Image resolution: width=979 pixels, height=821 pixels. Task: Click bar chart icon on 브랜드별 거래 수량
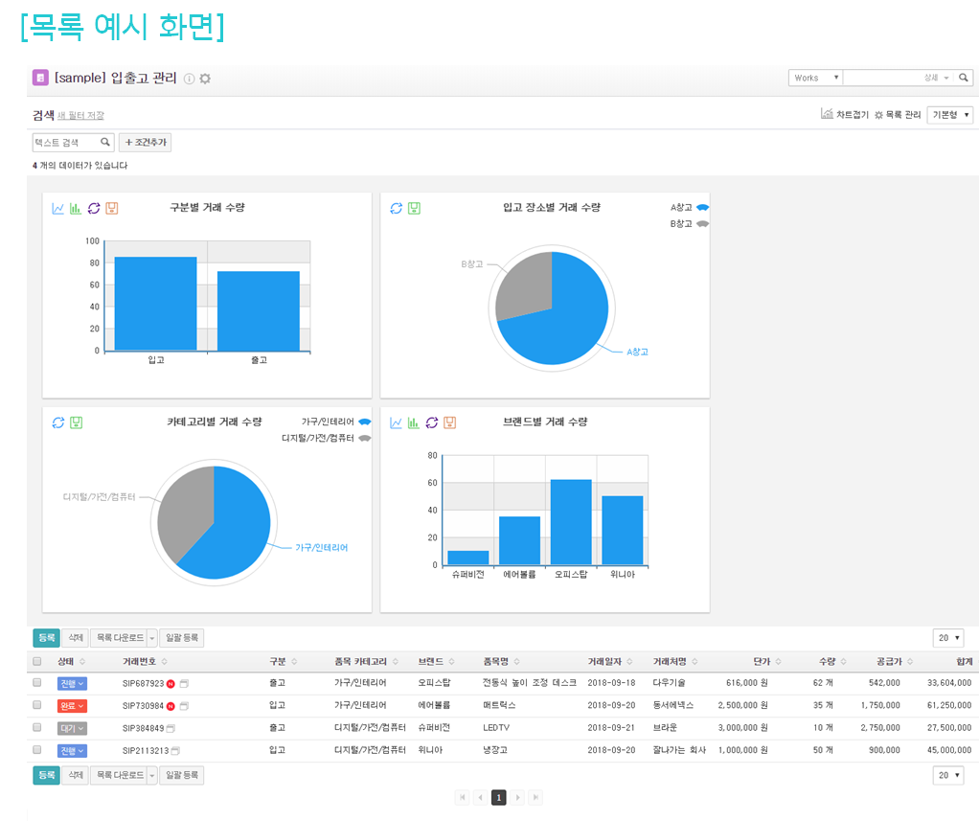[x=414, y=422]
